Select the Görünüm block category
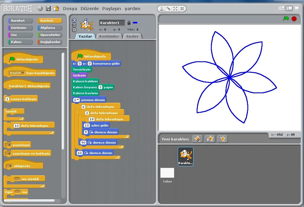This screenshot has height=207, width=304. point(20,28)
